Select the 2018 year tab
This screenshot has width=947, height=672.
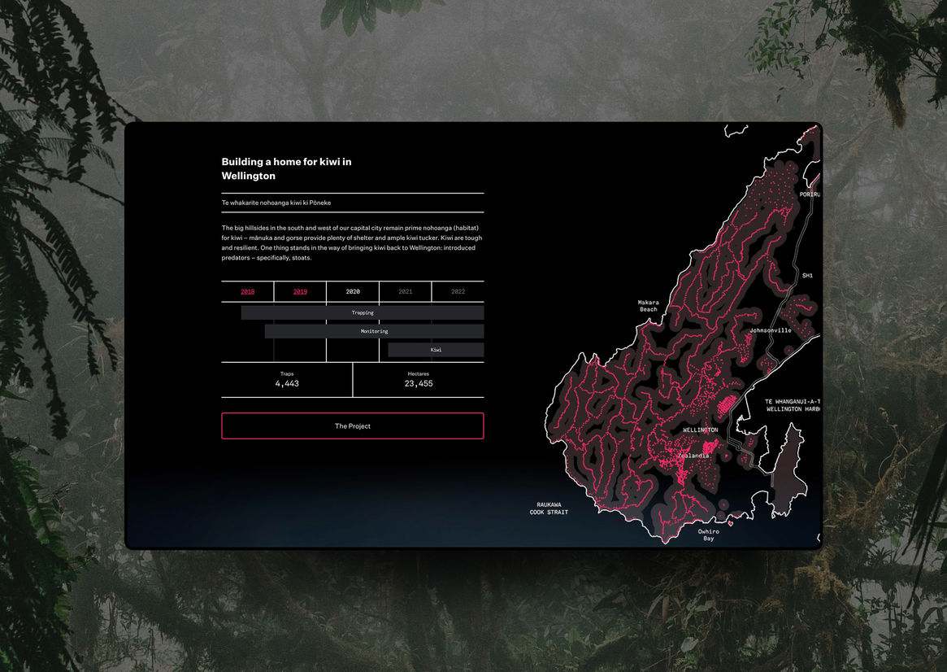[247, 291]
